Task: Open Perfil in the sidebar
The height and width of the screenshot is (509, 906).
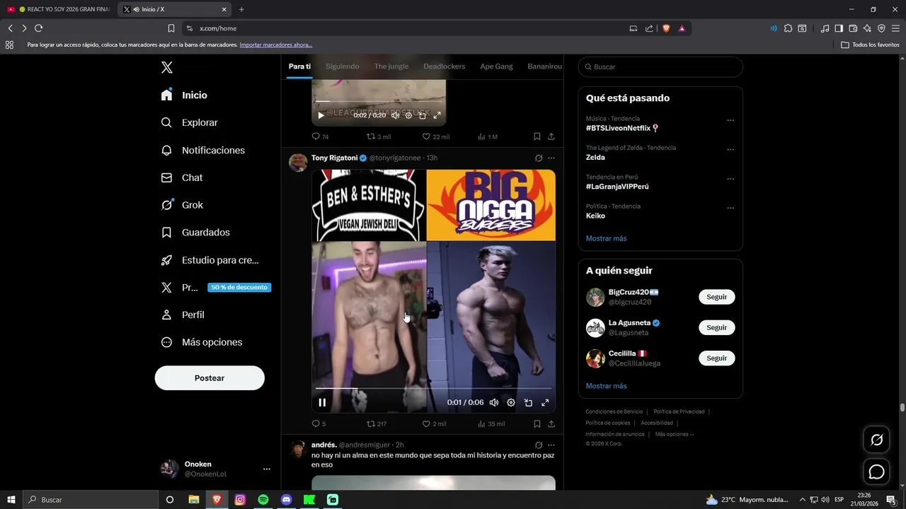Action: pos(183,315)
